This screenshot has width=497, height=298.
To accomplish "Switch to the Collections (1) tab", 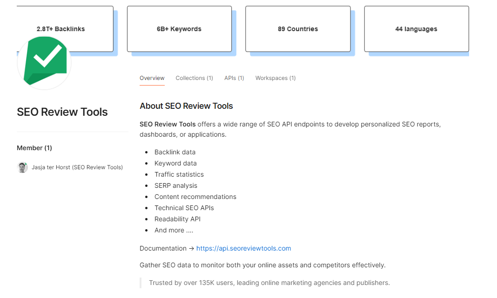I will click(194, 78).
